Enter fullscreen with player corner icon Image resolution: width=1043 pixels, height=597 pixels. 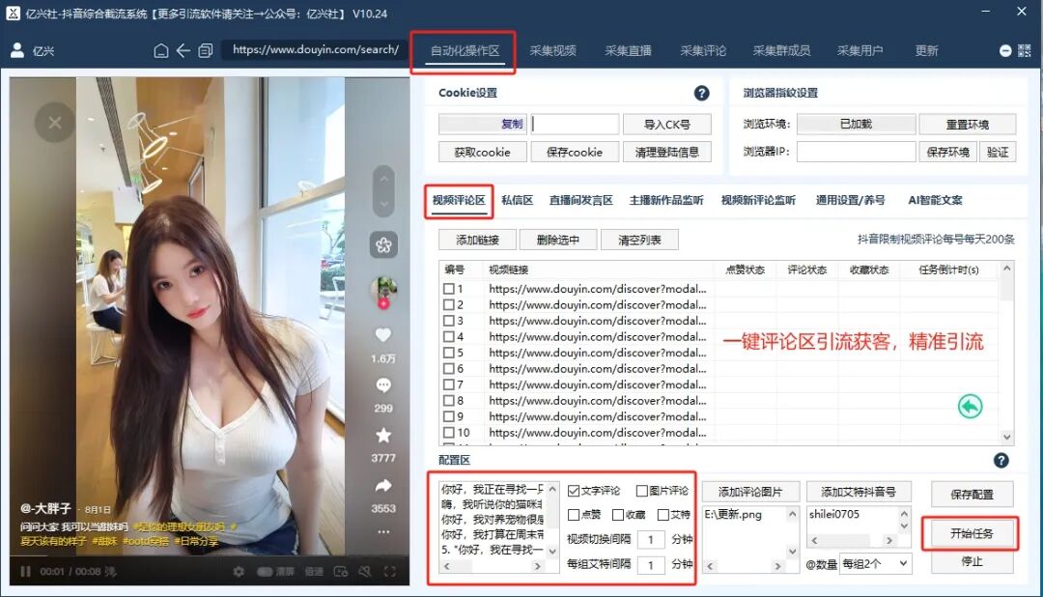pos(390,571)
